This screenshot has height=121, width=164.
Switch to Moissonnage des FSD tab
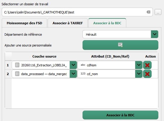[24, 23]
